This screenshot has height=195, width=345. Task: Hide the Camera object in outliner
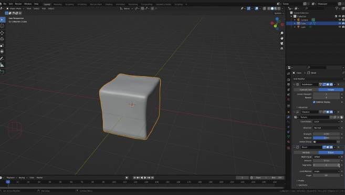[x=340, y=20]
